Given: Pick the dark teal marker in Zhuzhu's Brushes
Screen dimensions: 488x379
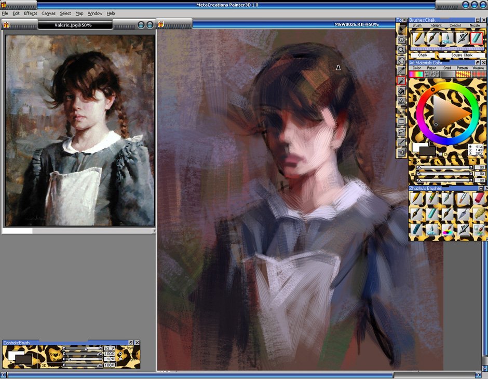Looking at the screenshot, I should tap(416, 230).
